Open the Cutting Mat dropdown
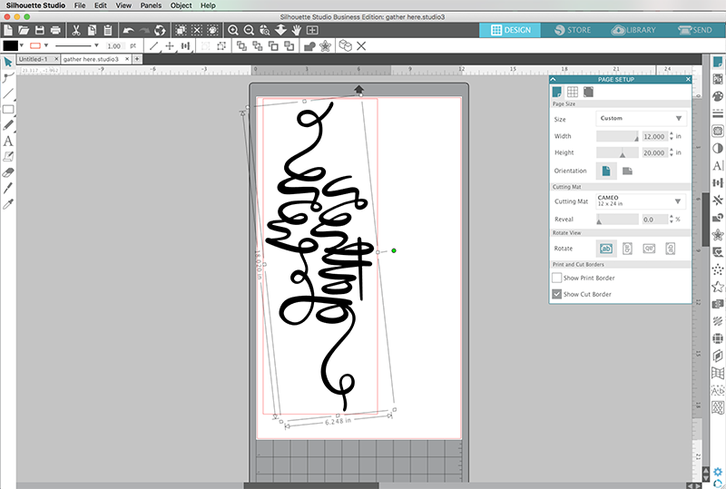 tap(642, 201)
